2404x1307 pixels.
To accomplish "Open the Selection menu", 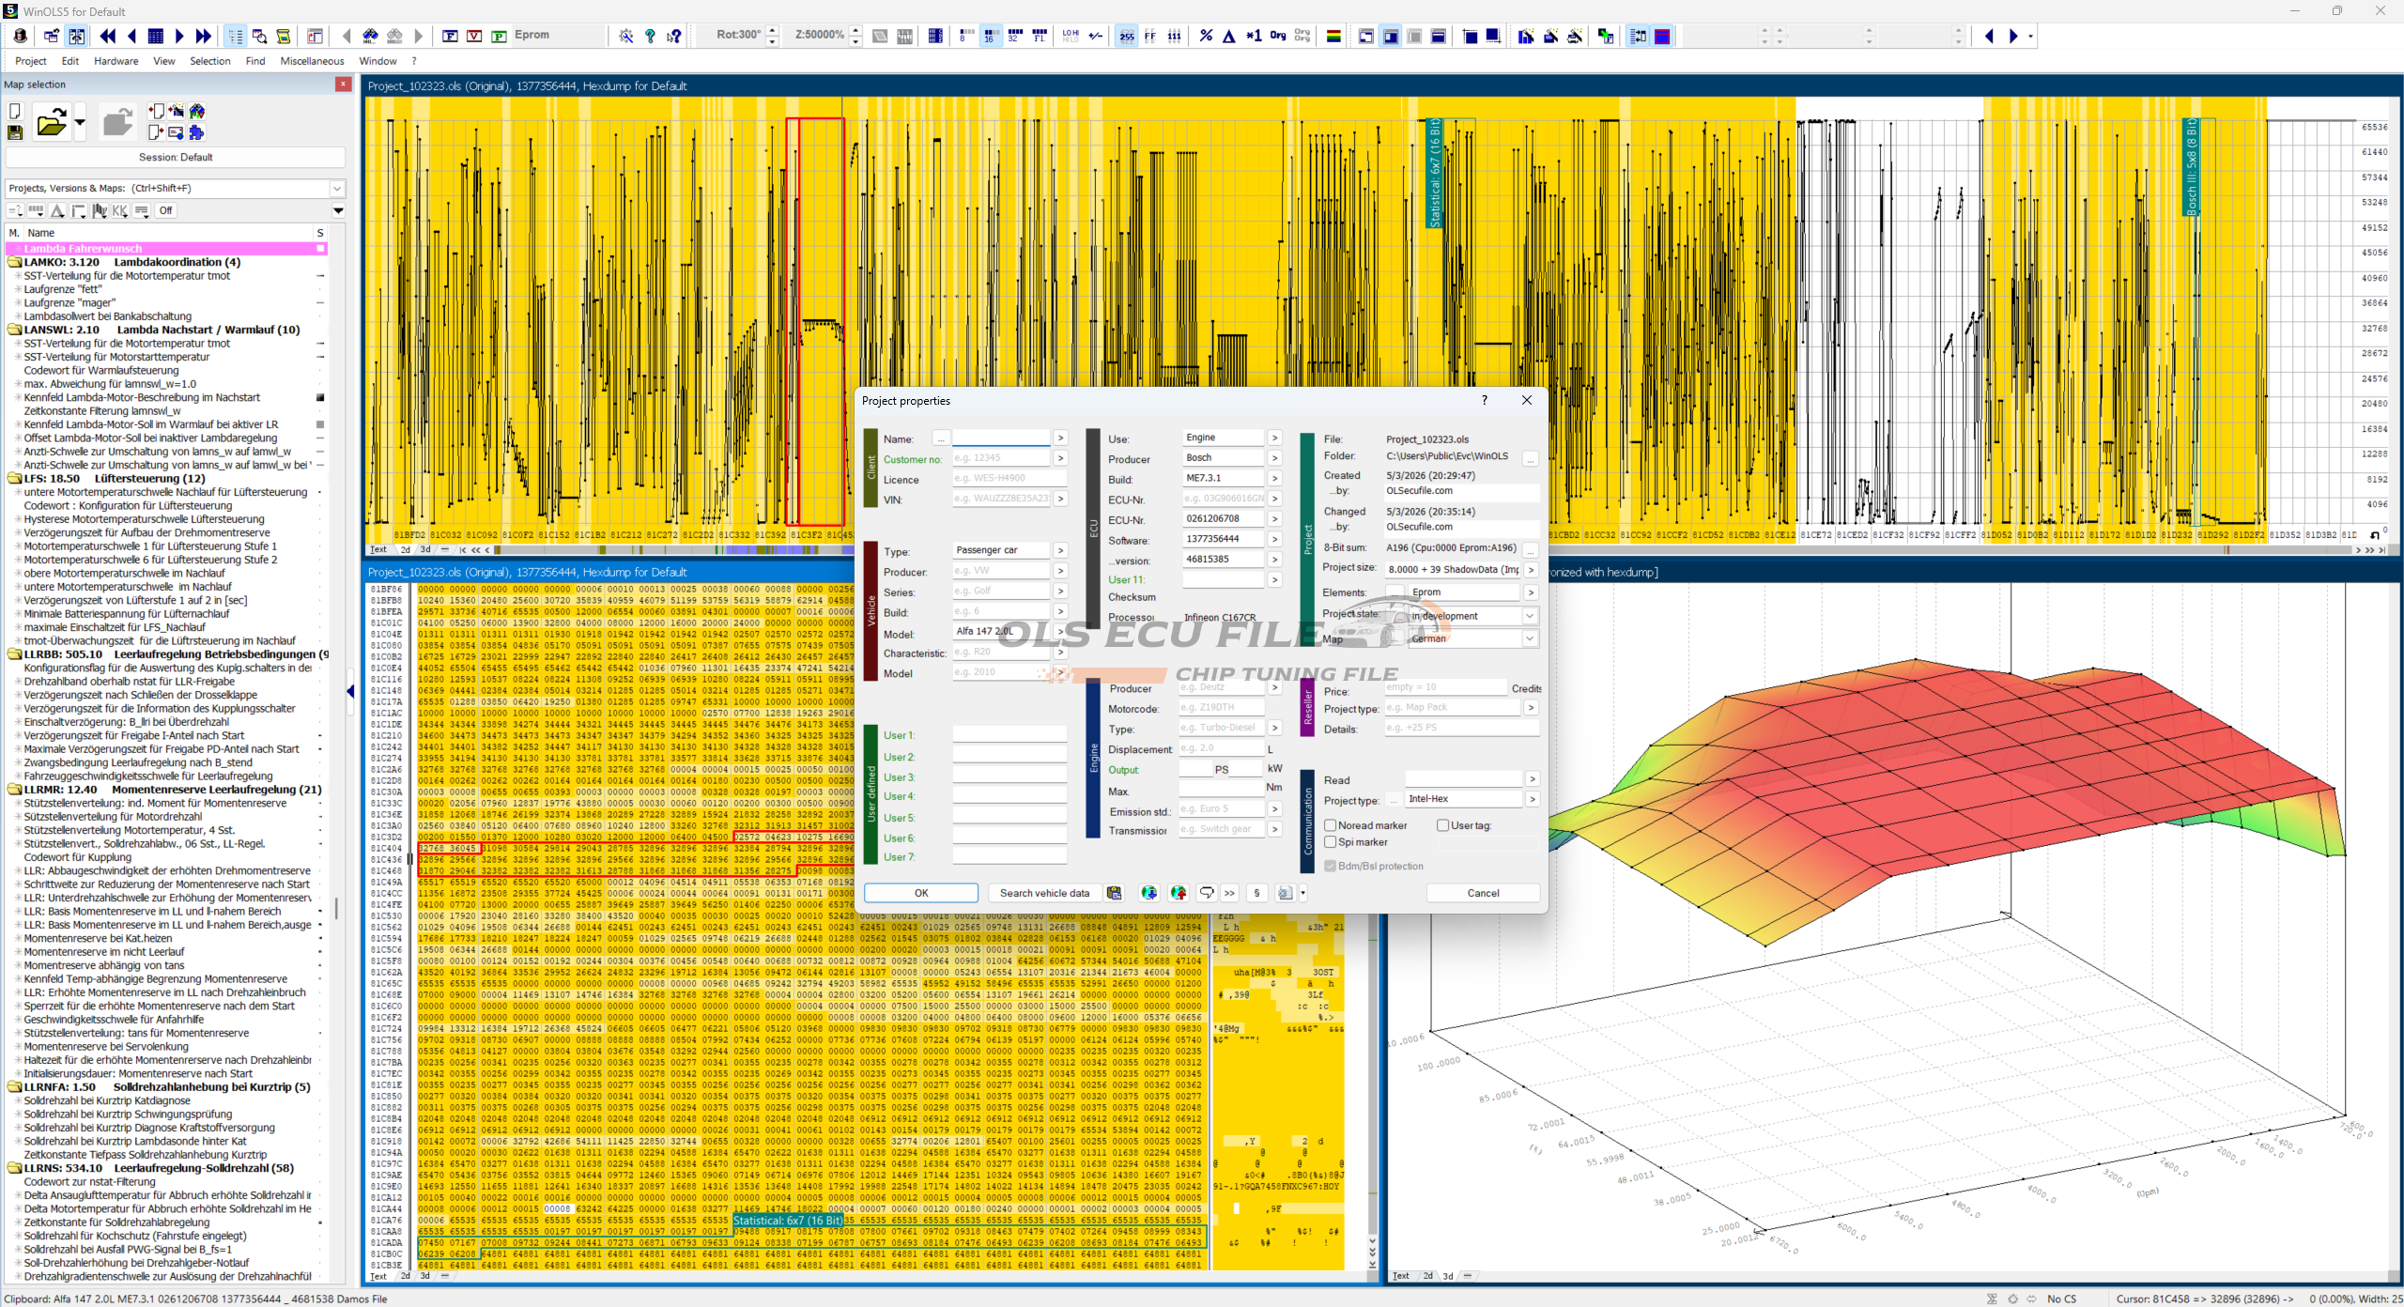I will [x=209, y=61].
